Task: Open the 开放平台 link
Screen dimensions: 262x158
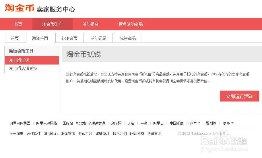Action: click(86, 134)
